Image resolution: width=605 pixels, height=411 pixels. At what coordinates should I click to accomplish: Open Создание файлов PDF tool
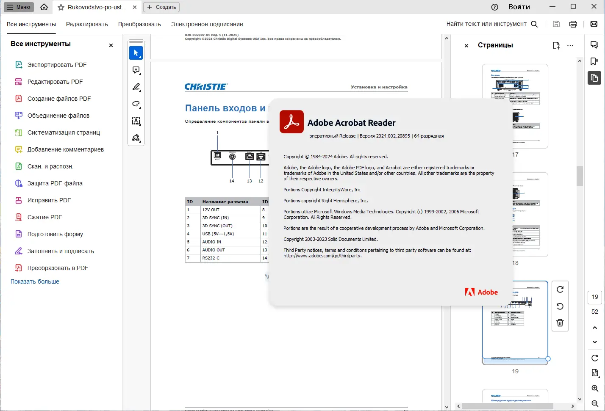pos(59,99)
